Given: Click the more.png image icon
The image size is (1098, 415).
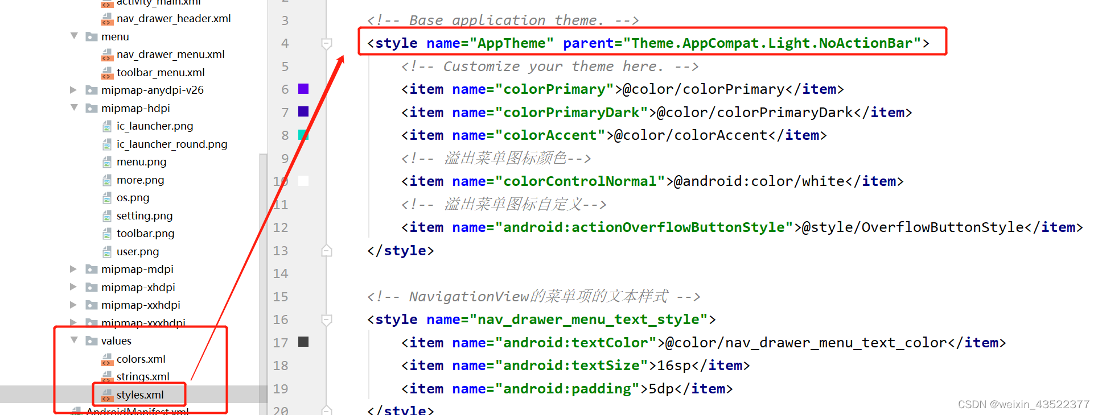Looking at the screenshot, I should [x=107, y=181].
